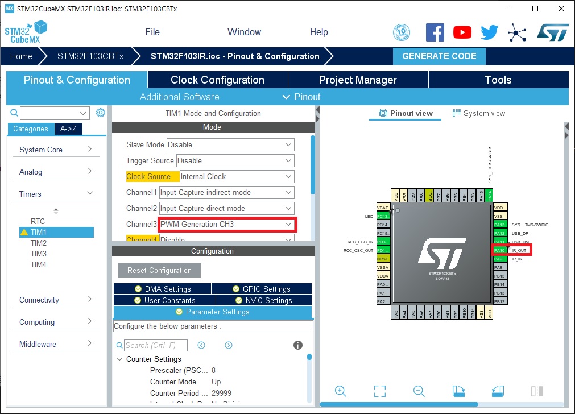The height and width of the screenshot is (414, 575).
Task: Open the Facebook link icon
Action: click(x=435, y=32)
